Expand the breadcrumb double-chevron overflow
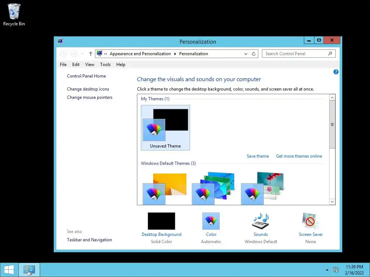Screen dimensions: 370x277 point(106,54)
